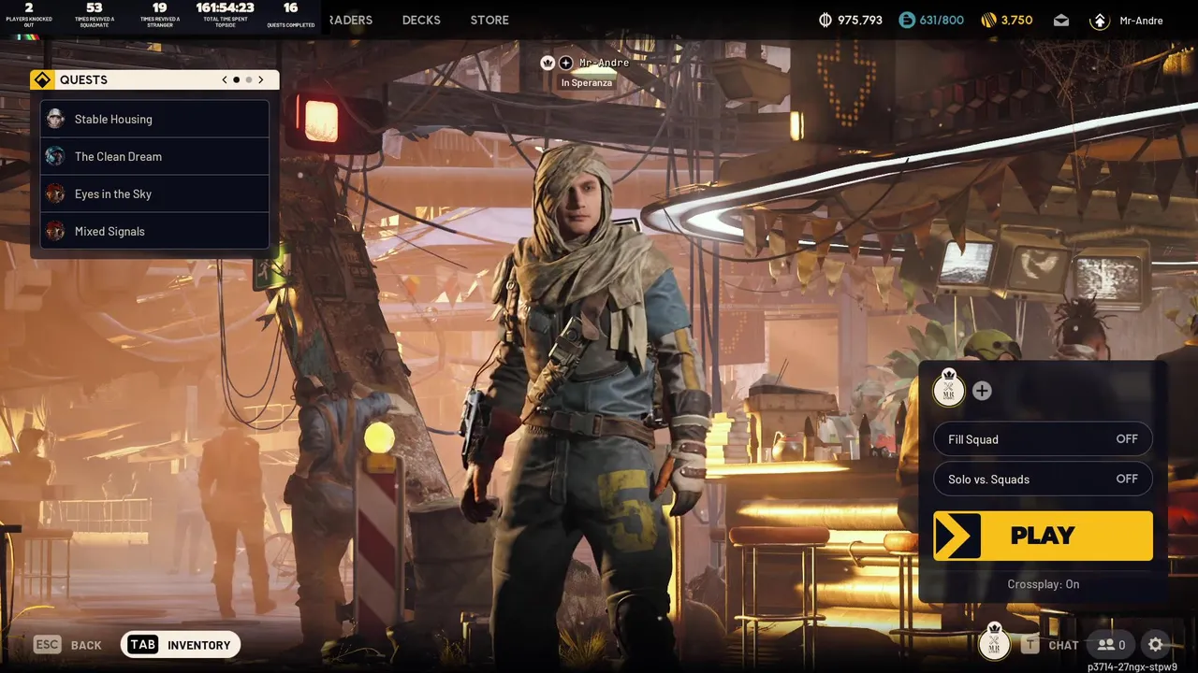Open the mail inbox envelope icon

1060,20
